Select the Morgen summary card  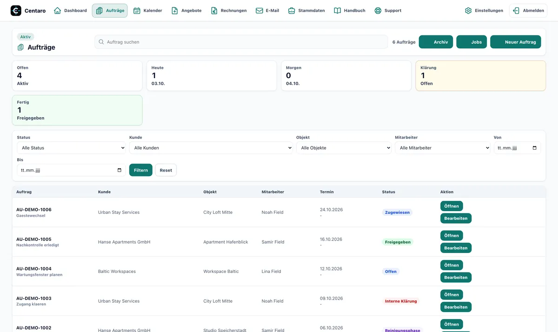(346, 76)
